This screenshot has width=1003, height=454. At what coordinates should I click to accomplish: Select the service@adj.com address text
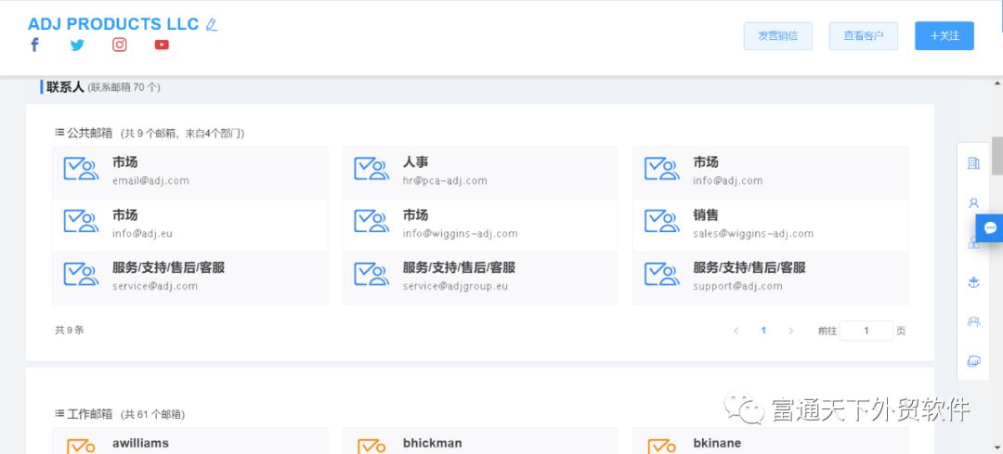point(155,286)
